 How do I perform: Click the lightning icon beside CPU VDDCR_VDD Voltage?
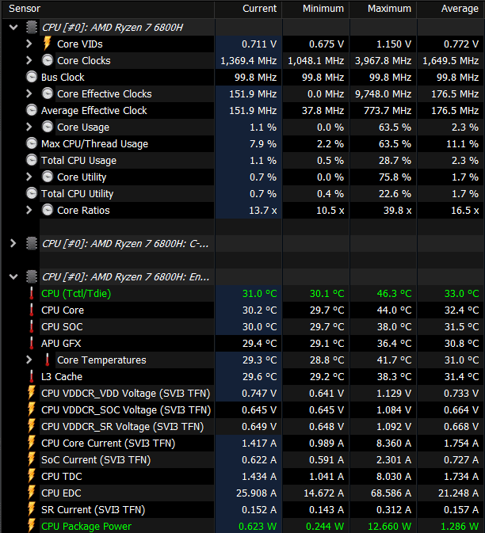[32, 393]
